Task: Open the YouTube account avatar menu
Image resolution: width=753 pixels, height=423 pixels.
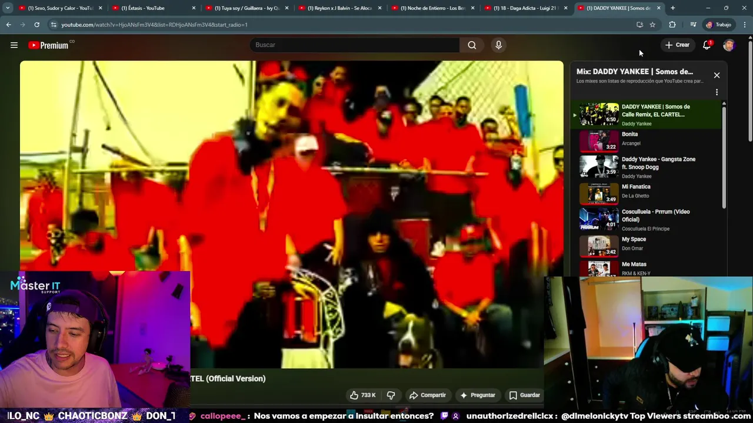Action: coord(729,45)
